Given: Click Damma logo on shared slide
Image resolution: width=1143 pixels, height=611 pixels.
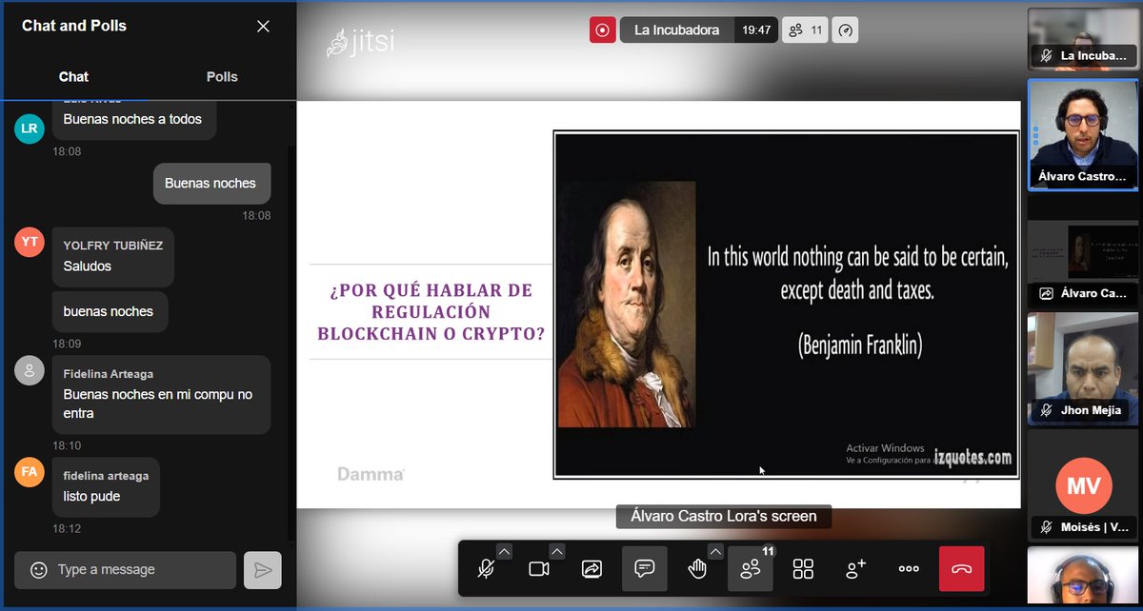Looking at the screenshot, I should point(371,474).
